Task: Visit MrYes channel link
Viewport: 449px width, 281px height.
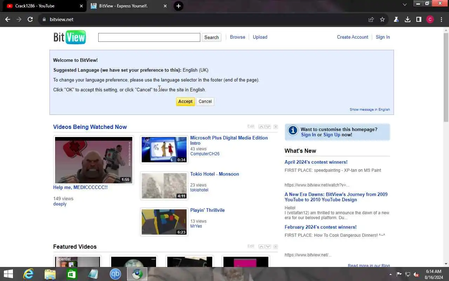Action: coord(196,226)
